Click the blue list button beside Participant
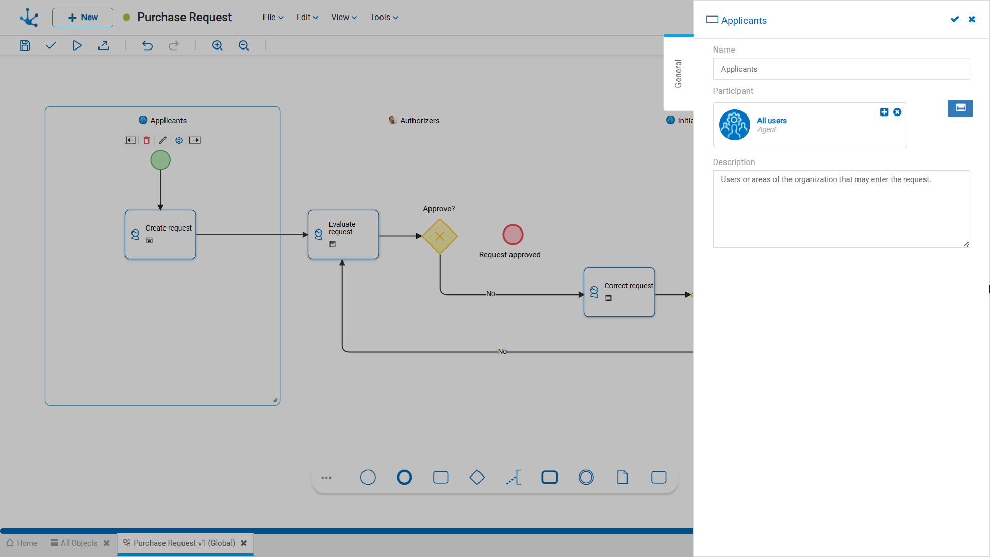Viewport: 990px width, 557px height. click(961, 108)
